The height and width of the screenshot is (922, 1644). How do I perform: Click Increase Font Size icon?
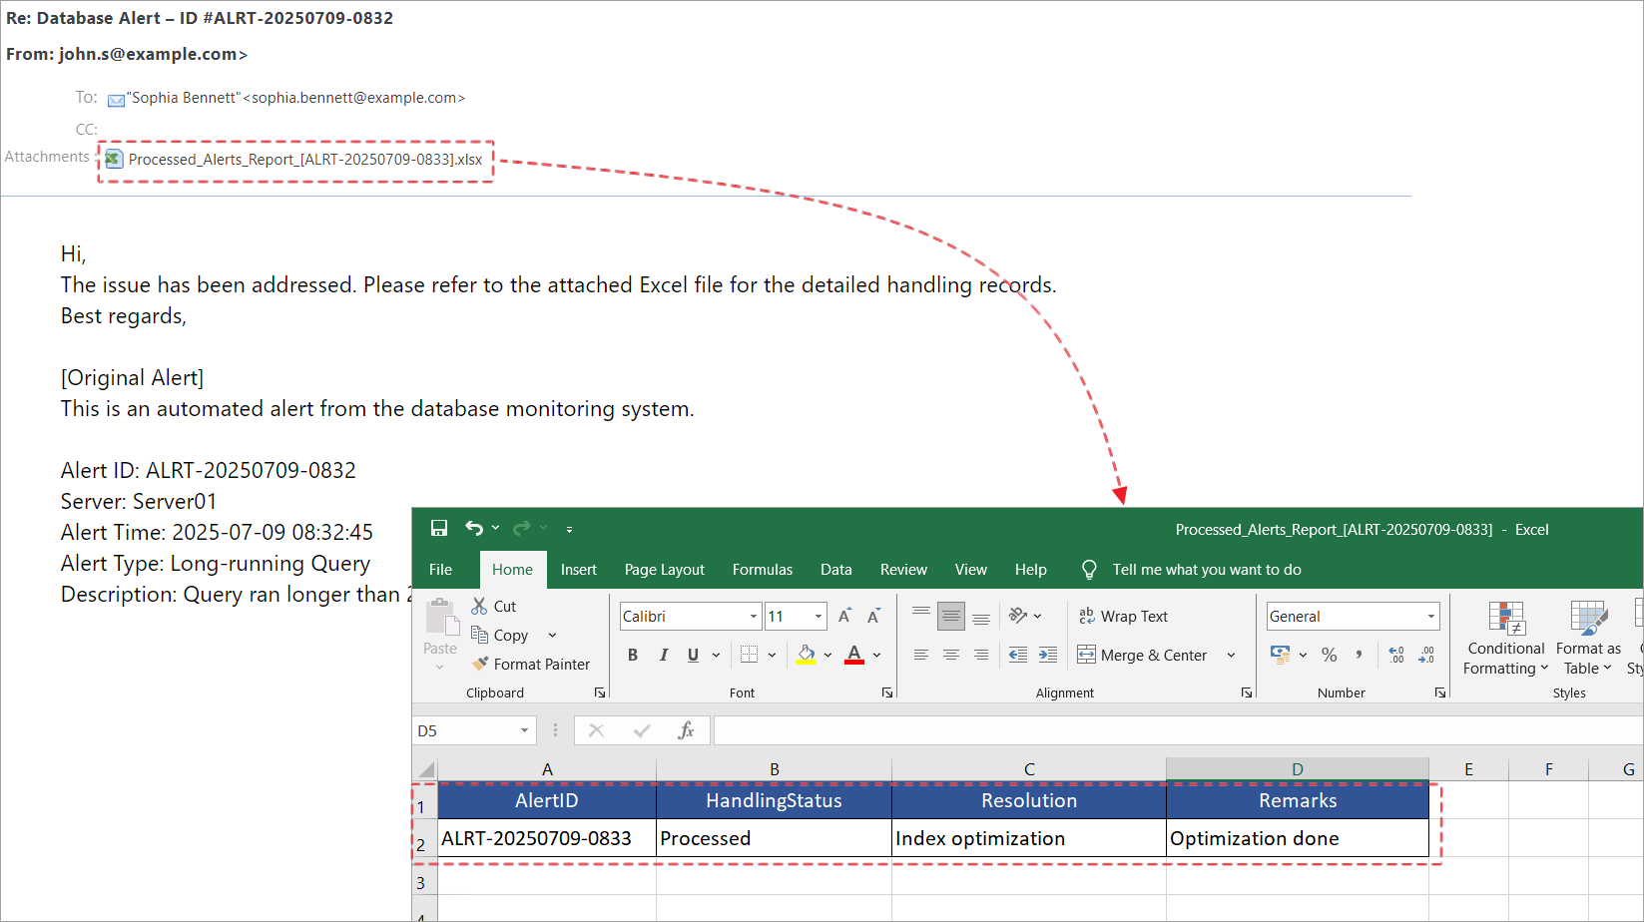click(x=845, y=616)
